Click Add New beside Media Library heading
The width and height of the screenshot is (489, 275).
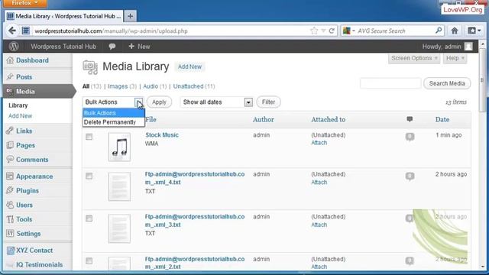pos(189,66)
